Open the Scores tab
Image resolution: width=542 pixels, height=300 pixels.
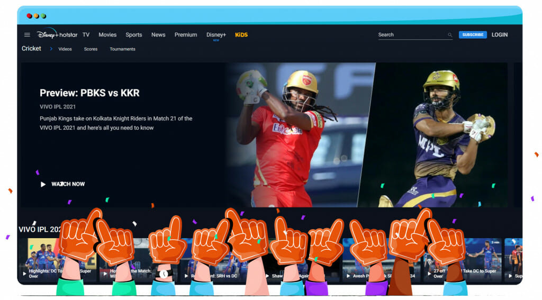(x=91, y=49)
